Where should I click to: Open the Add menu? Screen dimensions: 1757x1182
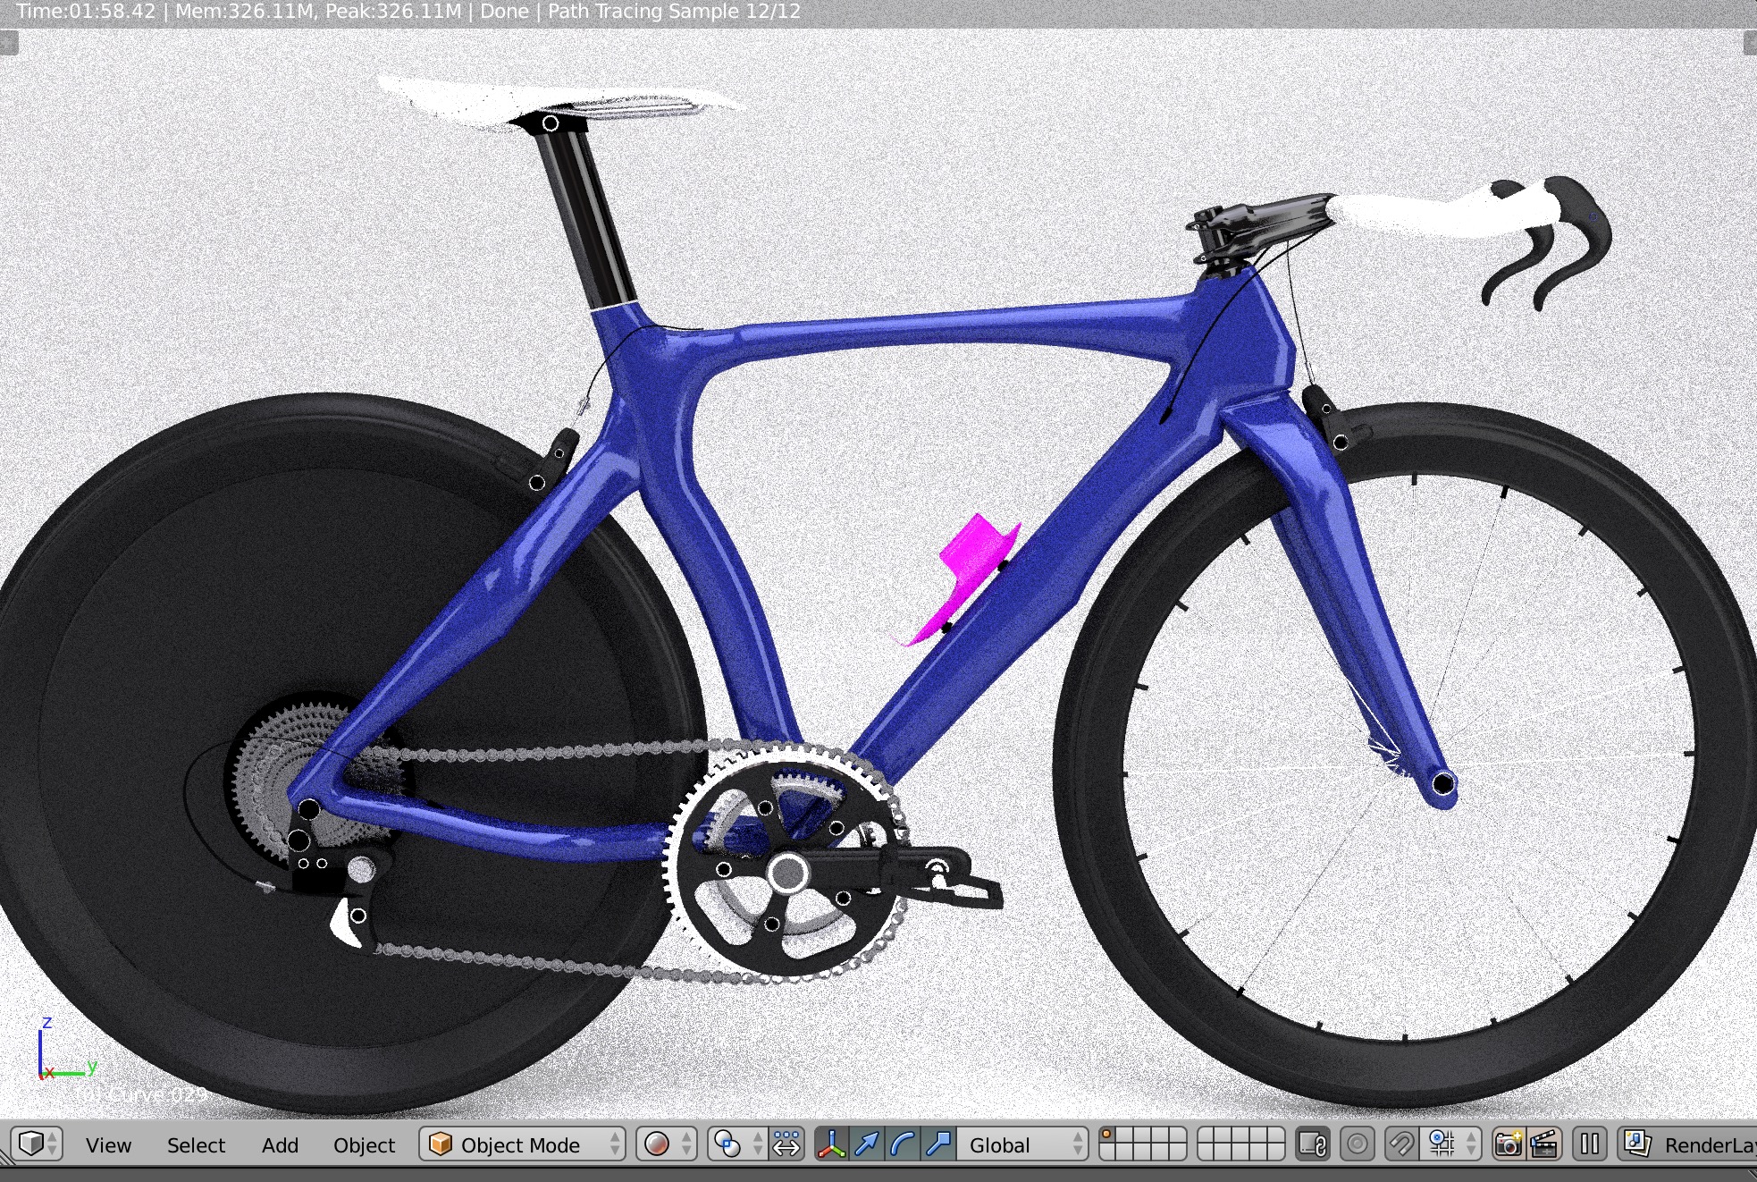(280, 1145)
